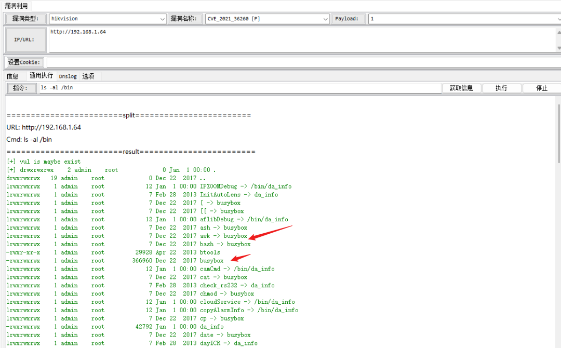
Task: Expand the CVE_2021_36260 vulnerability name dropdown
Action: coord(268,19)
